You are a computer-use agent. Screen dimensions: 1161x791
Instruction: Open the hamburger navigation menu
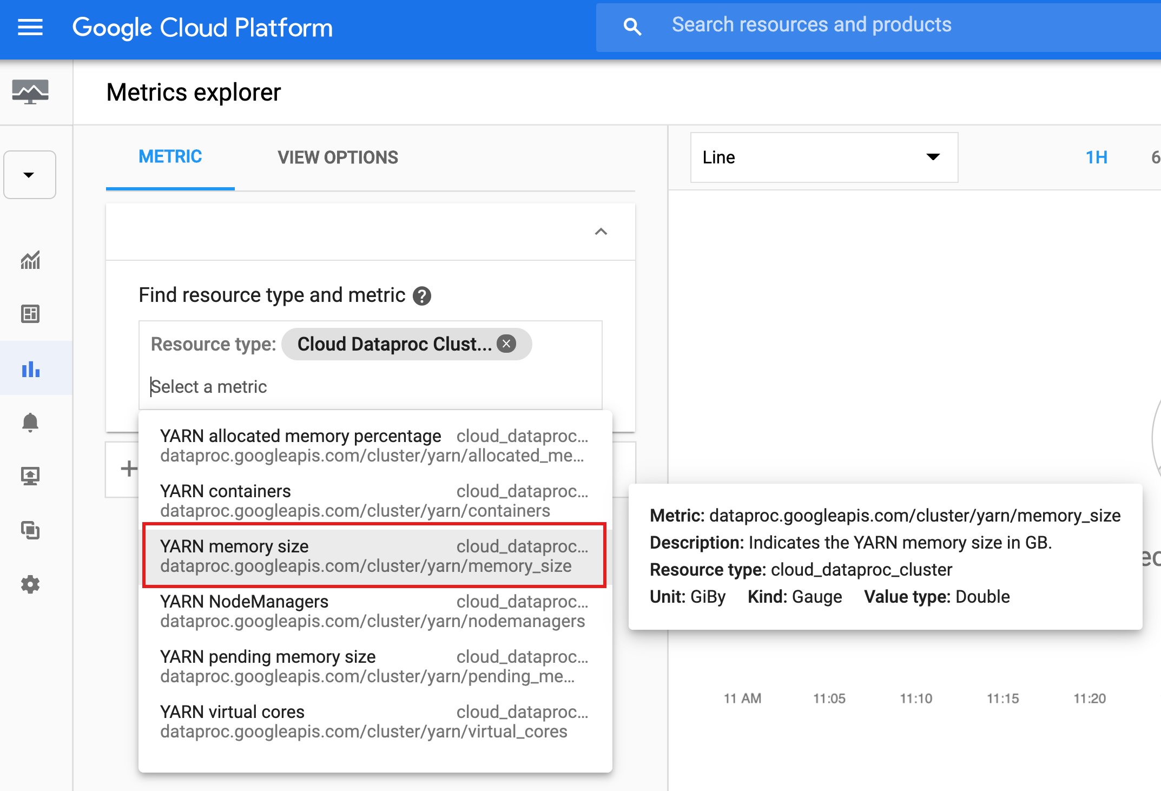[30, 27]
